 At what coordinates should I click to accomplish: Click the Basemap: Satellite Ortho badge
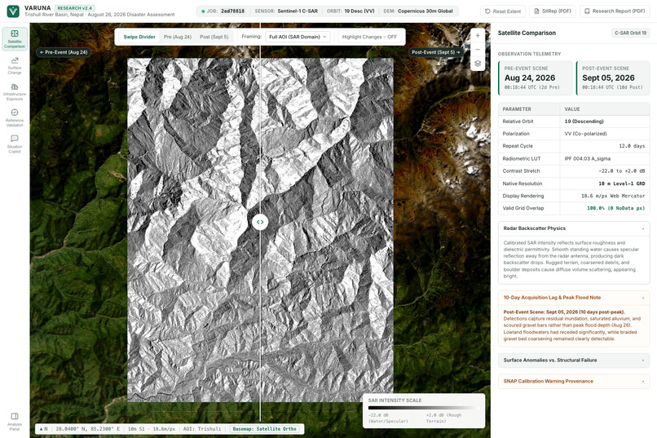264,429
